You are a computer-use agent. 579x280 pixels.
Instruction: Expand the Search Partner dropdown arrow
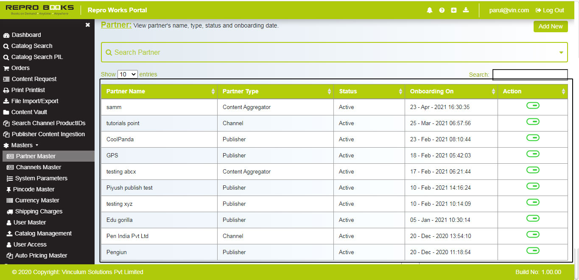tap(561, 53)
